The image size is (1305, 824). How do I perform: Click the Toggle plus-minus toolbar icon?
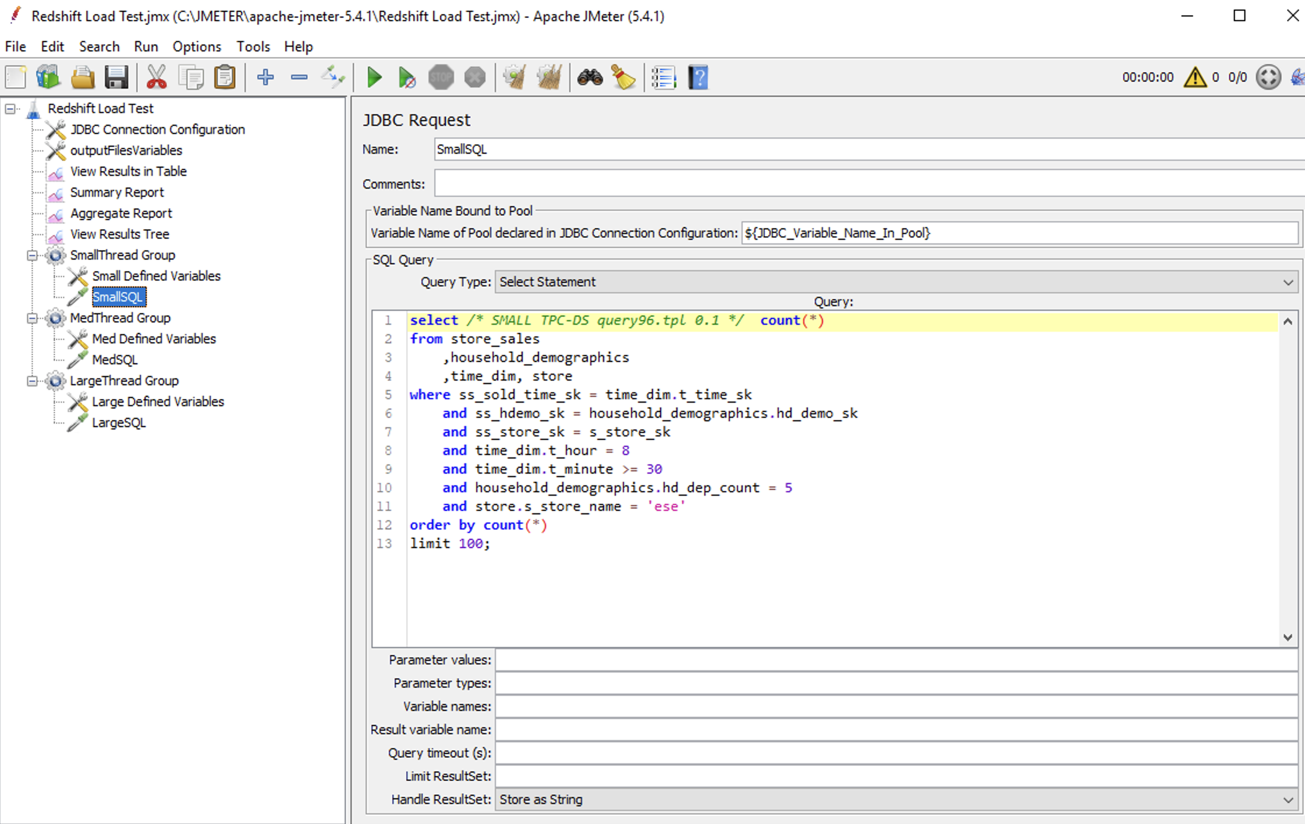(333, 77)
